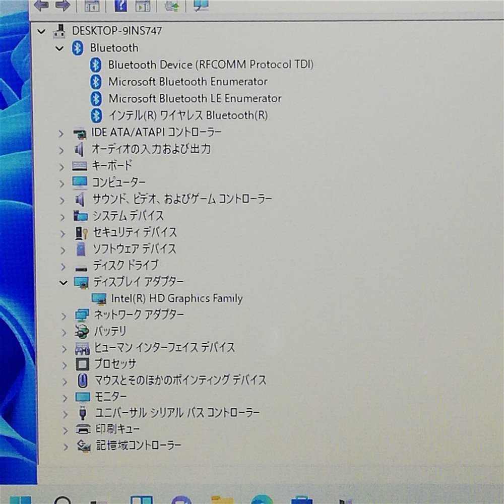
Task: Select the USB plug icon for ユニバーサル シリアル バス コントローラー
Action: click(83, 413)
